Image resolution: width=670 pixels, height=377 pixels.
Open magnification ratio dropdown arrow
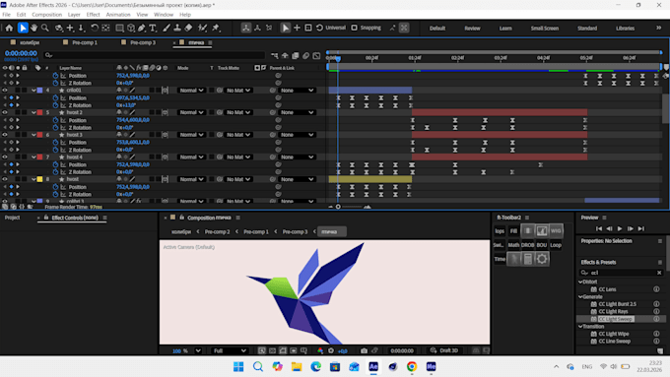pyautogui.click(x=198, y=350)
